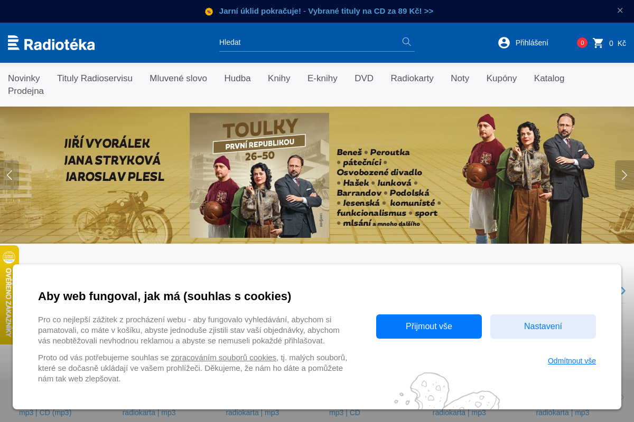634x422 pixels.
Task: Click the red cart count badge
Action: point(582,43)
